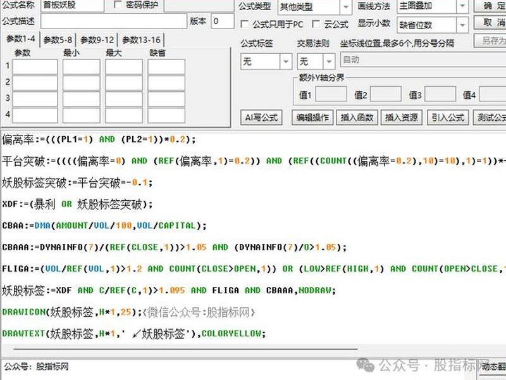Click the line 妖股标签突破:=平台突破=-0.1
The image size is (506, 380).
(x=77, y=183)
